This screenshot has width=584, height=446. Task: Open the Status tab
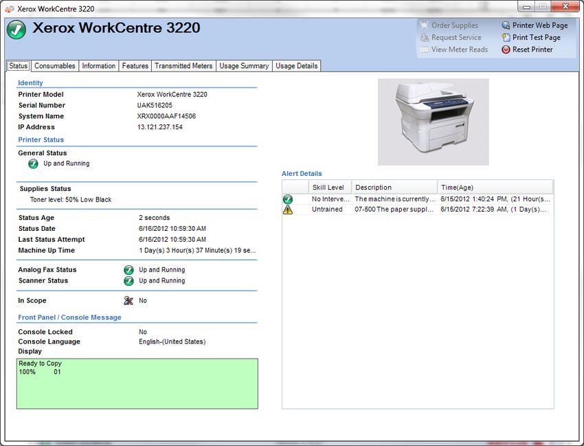(19, 66)
